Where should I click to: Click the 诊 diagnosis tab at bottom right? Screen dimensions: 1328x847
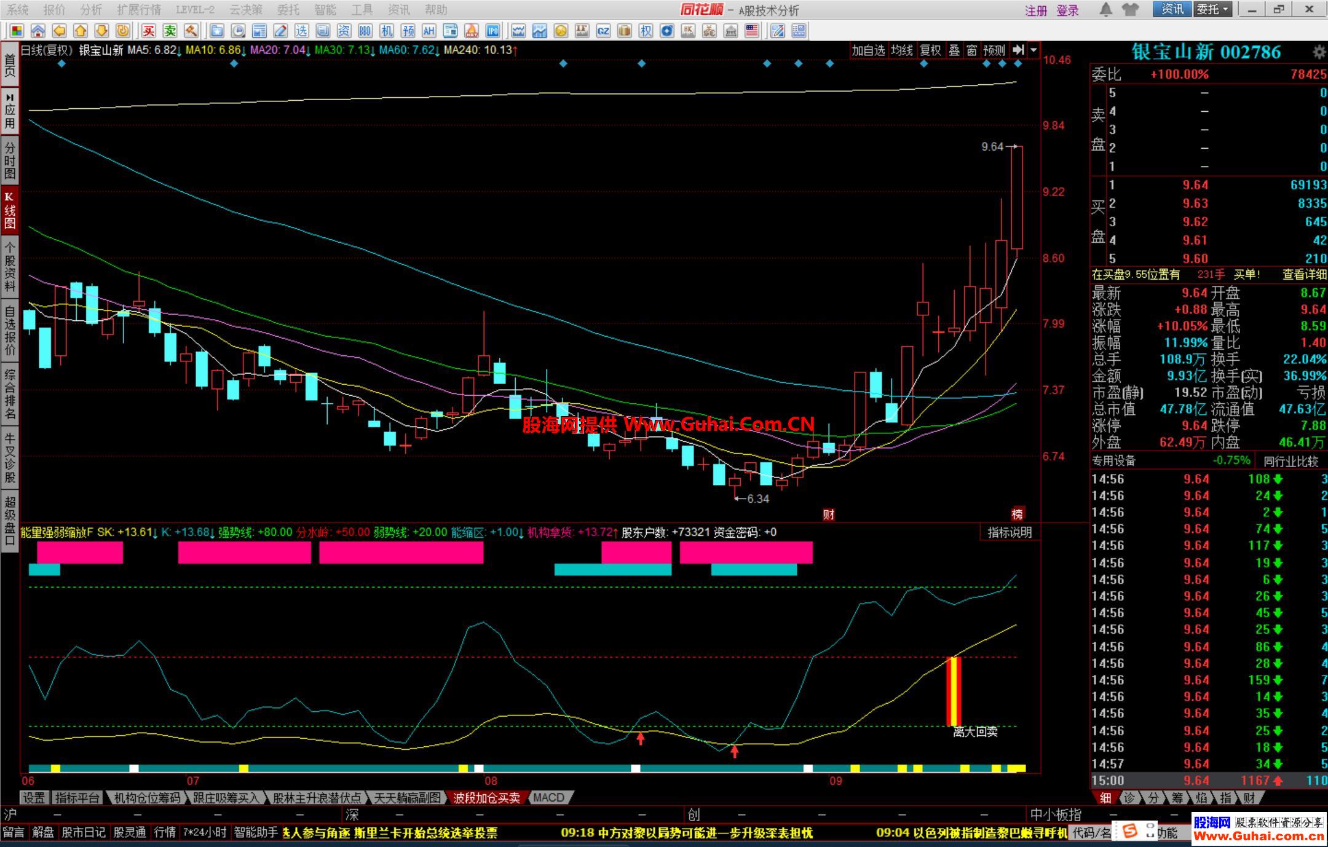click(x=1129, y=798)
